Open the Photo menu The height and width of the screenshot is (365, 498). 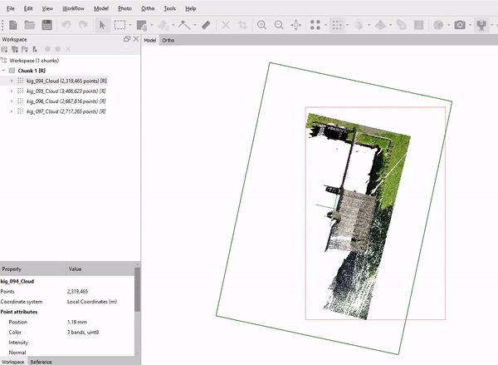pos(124,8)
